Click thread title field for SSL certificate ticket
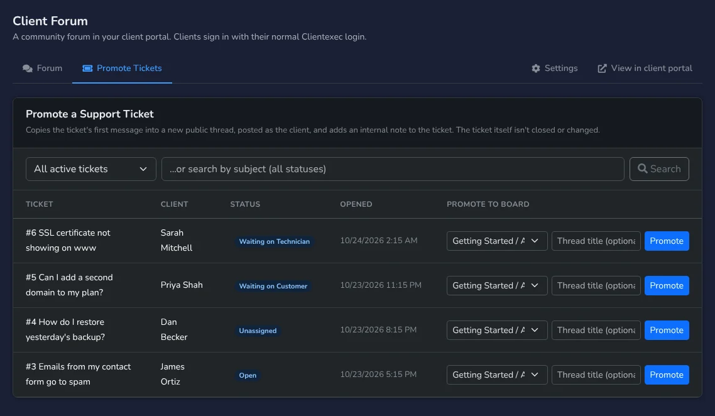Image resolution: width=715 pixels, height=416 pixels. [x=596, y=241]
